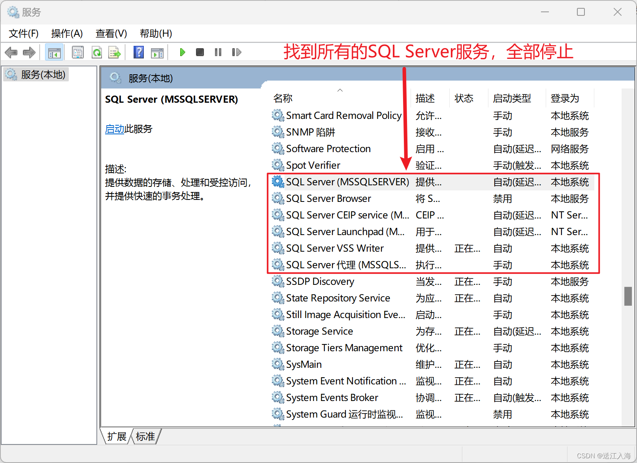The width and height of the screenshot is (637, 463).
Task: Click the 禁用 startup type of SQL Server Browser
Action: 503,198
